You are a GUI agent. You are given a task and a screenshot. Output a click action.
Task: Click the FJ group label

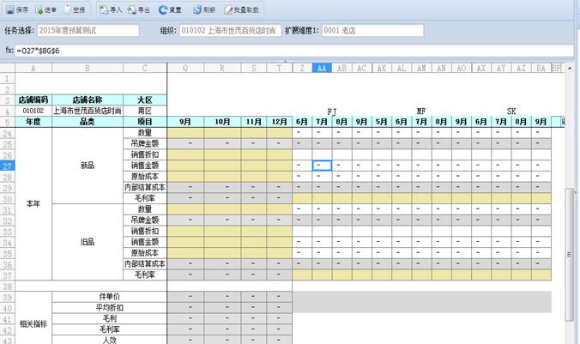point(332,112)
